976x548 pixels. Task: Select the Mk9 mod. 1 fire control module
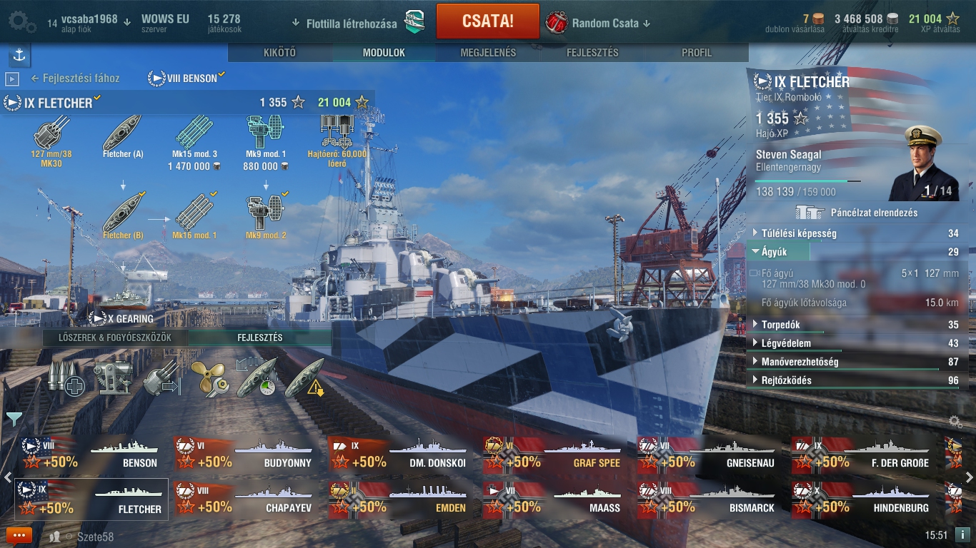pyautogui.click(x=266, y=132)
